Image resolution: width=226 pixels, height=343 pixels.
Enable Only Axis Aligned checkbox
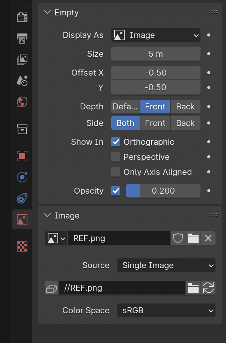click(116, 172)
